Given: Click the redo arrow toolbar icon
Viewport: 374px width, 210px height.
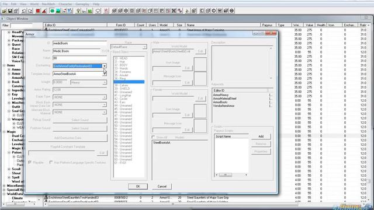Looking at the screenshot, I should (30, 10).
